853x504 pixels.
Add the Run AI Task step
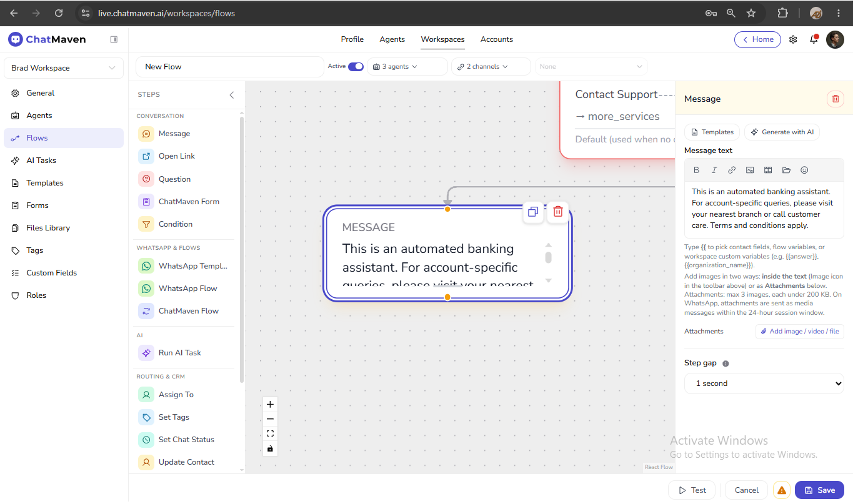(185, 353)
